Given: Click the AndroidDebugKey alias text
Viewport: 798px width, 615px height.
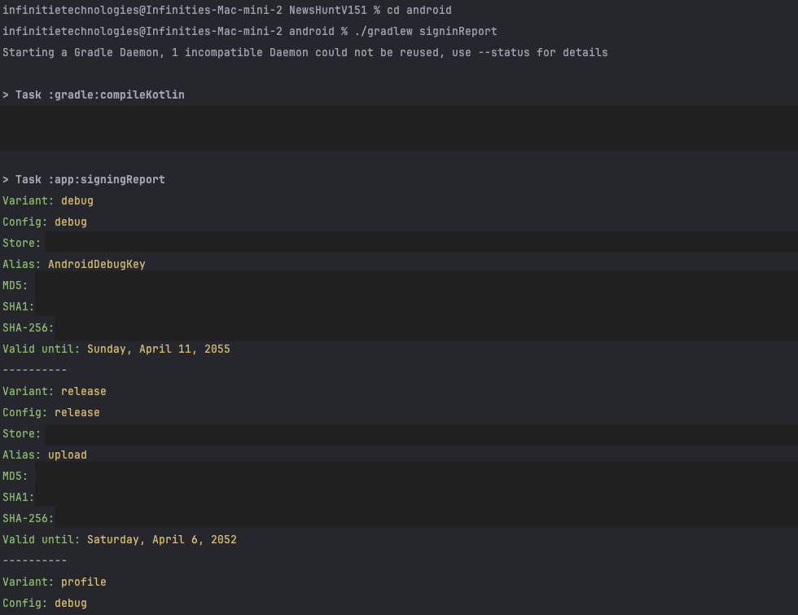Looking at the screenshot, I should [95, 264].
